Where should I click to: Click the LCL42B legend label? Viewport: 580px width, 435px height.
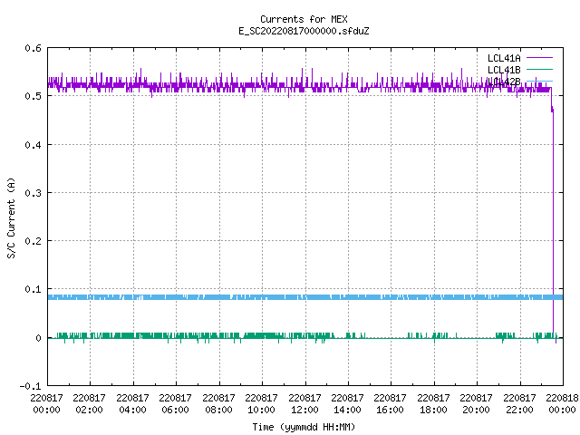pyautogui.click(x=504, y=82)
